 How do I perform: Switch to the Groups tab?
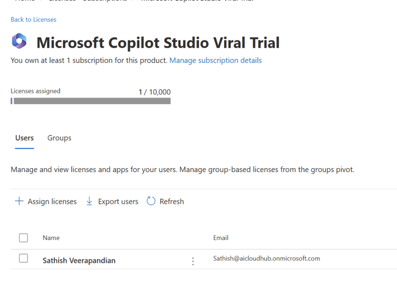(59, 138)
